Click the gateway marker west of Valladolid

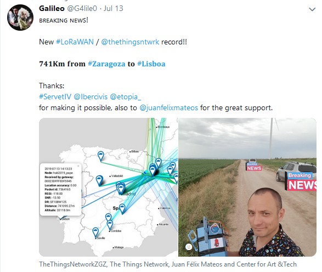(x=100, y=180)
